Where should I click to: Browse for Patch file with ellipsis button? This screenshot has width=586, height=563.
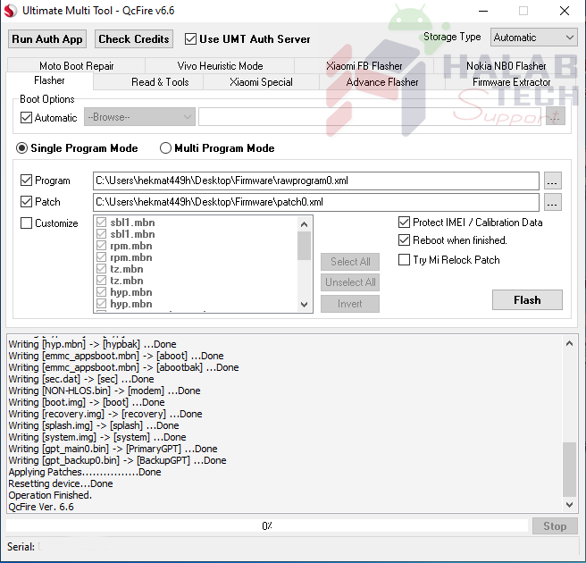coord(552,202)
